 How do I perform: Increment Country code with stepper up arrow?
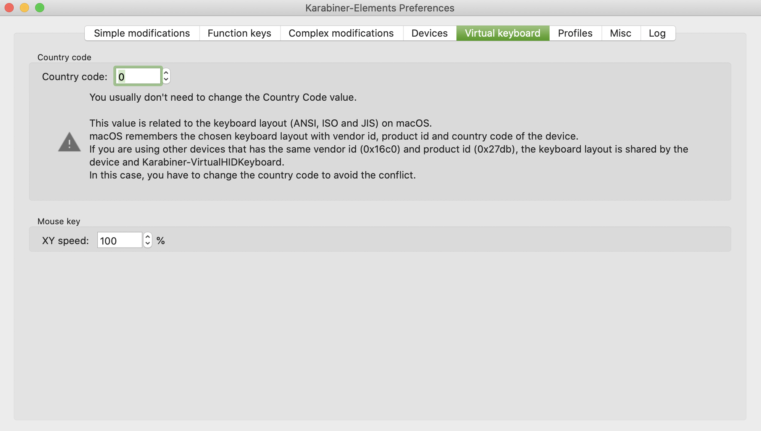167,72
